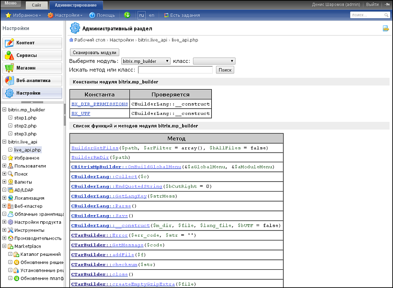
Task: Open the Сервисы section in the sidebar
Action: 32,55
